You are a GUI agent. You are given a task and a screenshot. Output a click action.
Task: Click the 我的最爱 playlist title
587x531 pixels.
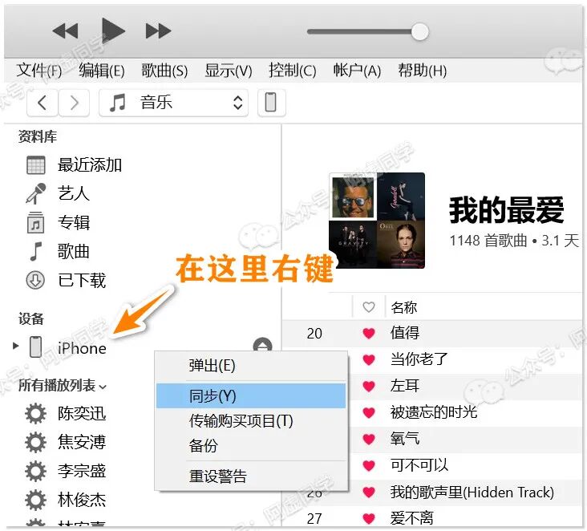pos(507,210)
